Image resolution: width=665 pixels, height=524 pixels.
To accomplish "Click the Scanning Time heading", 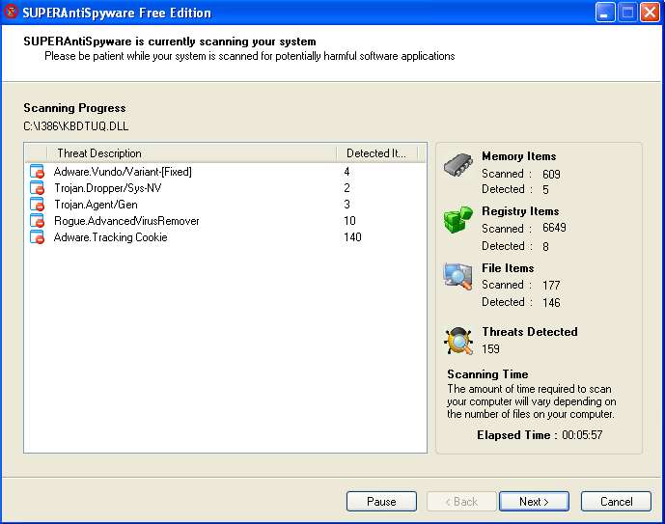I will (x=487, y=374).
